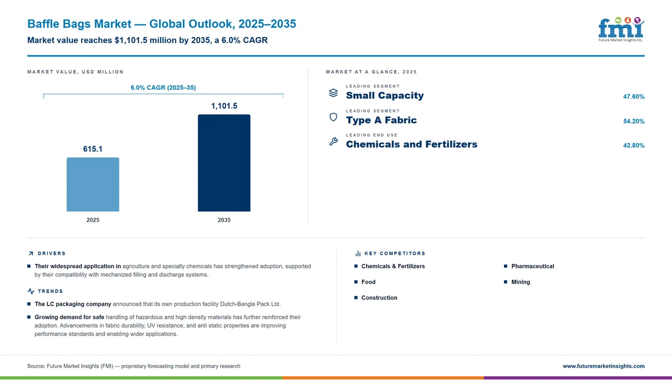Click the 47.60% share value

(x=634, y=97)
